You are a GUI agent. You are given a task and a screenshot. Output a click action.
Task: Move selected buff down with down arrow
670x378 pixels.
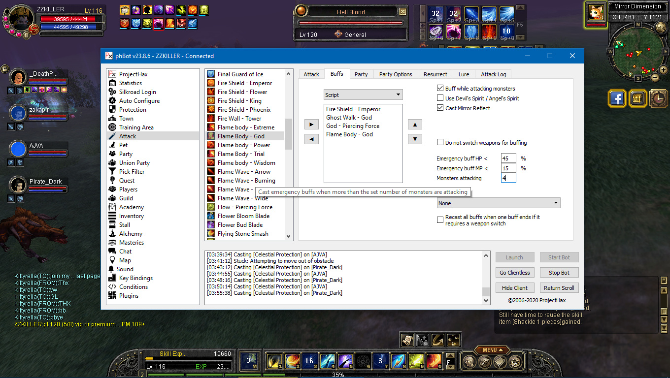click(415, 139)
